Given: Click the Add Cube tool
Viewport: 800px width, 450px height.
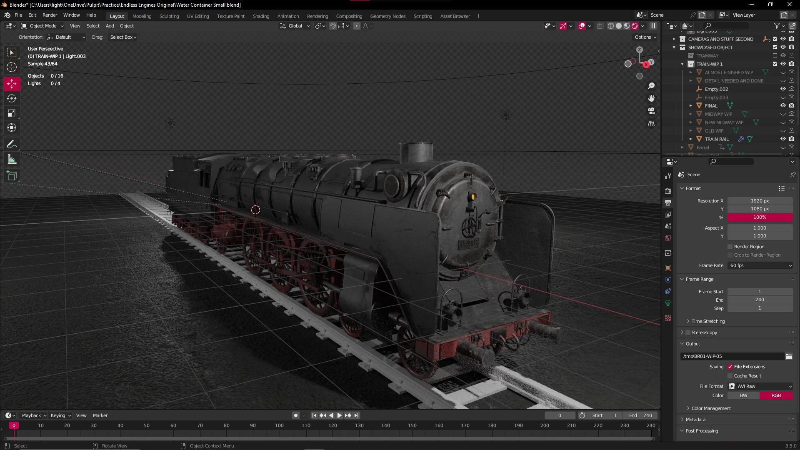Looking at the screenshot, I should [12, 176].
